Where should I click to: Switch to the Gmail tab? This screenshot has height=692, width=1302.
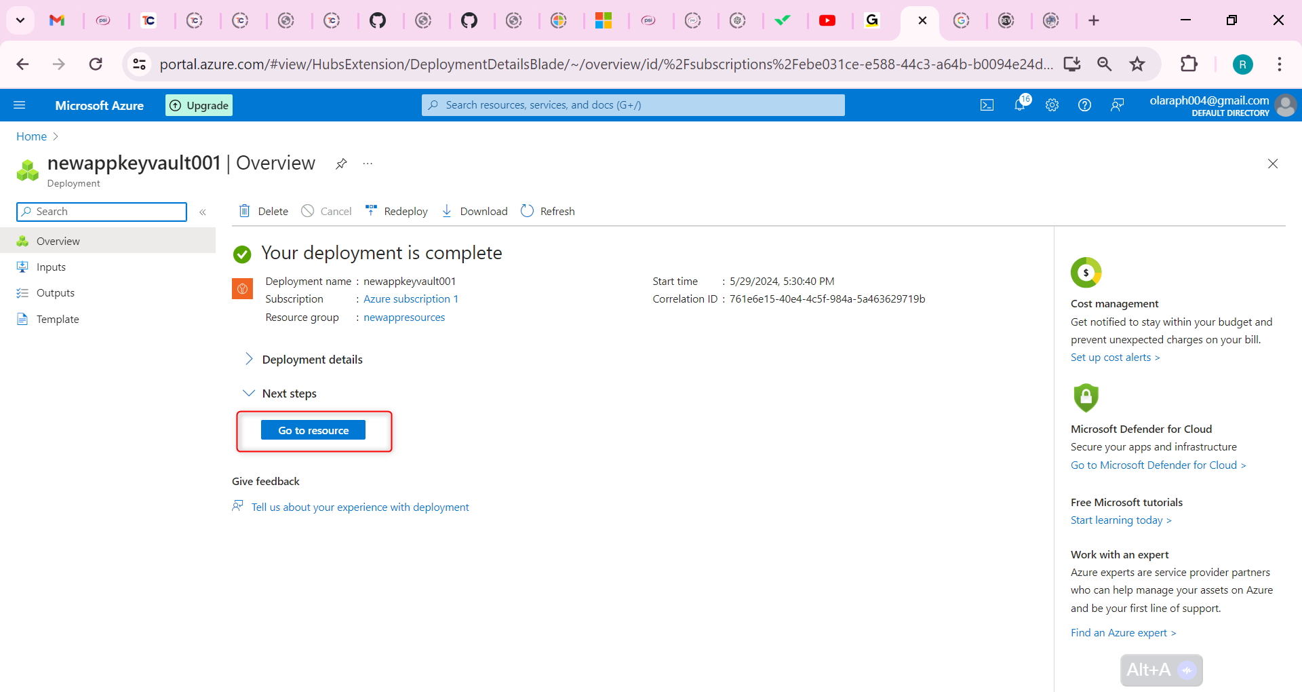(58, 20)
